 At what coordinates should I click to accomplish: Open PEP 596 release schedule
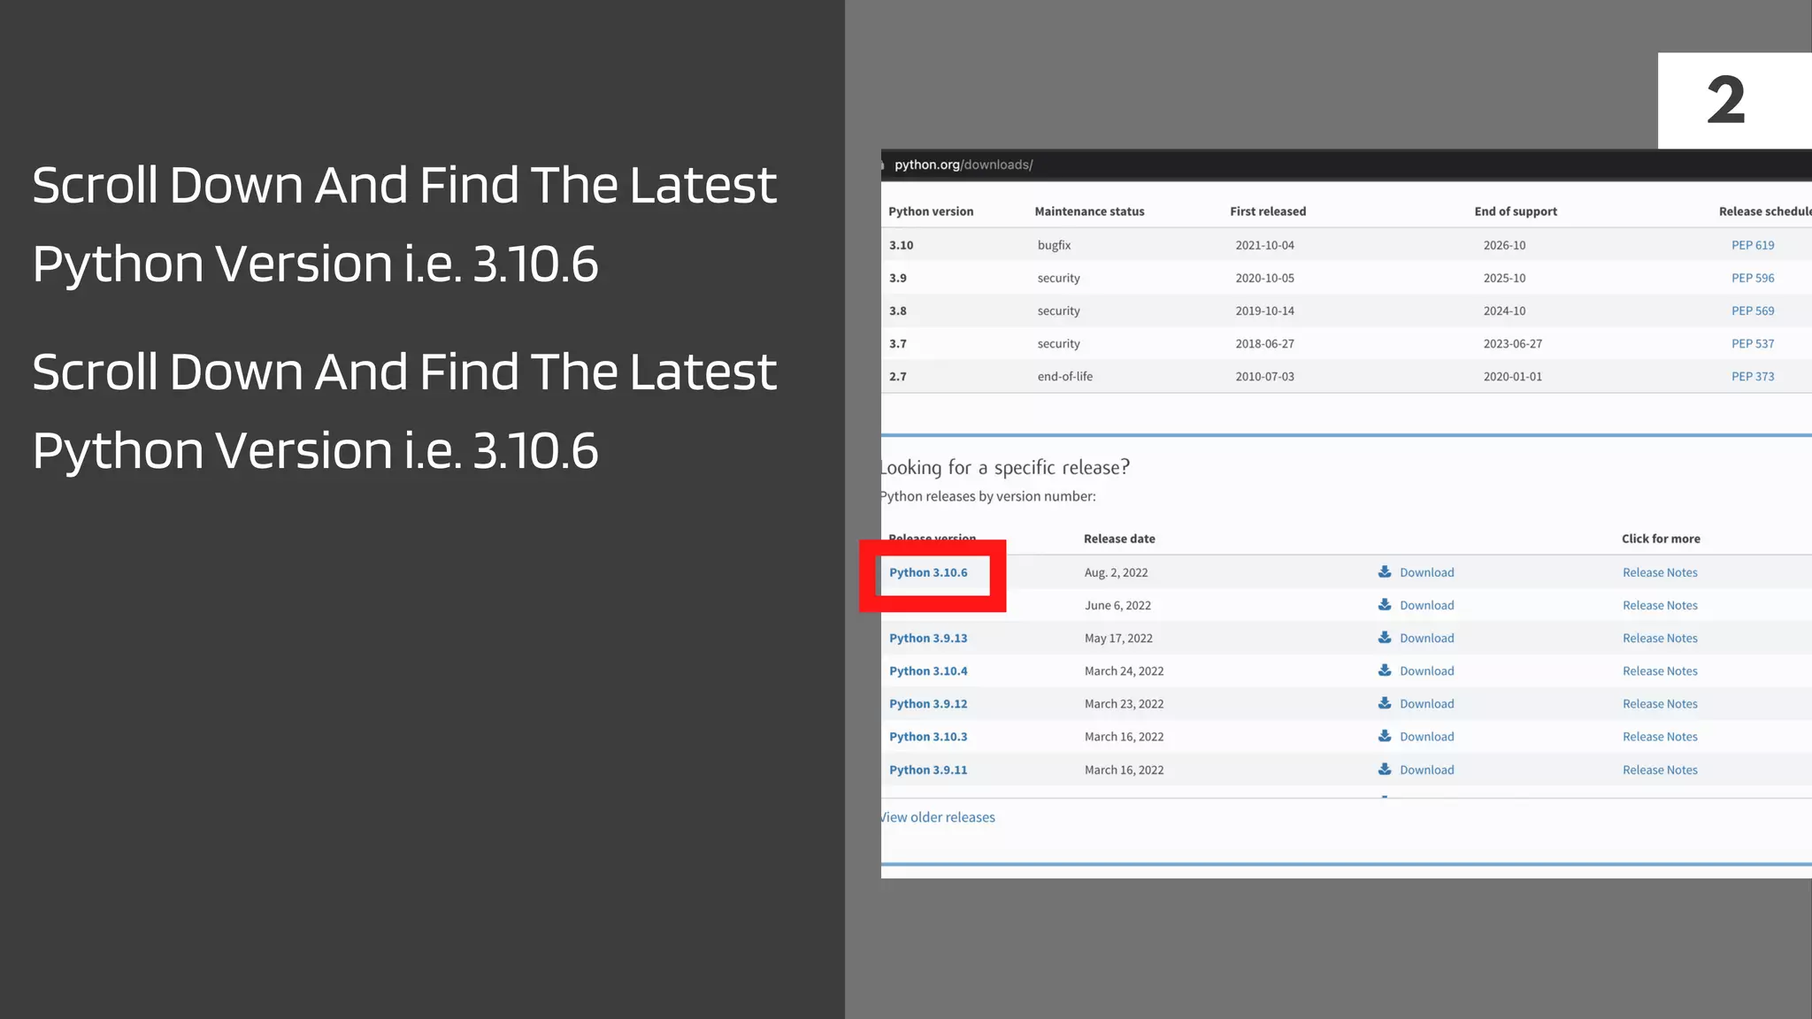point(1752,279)
